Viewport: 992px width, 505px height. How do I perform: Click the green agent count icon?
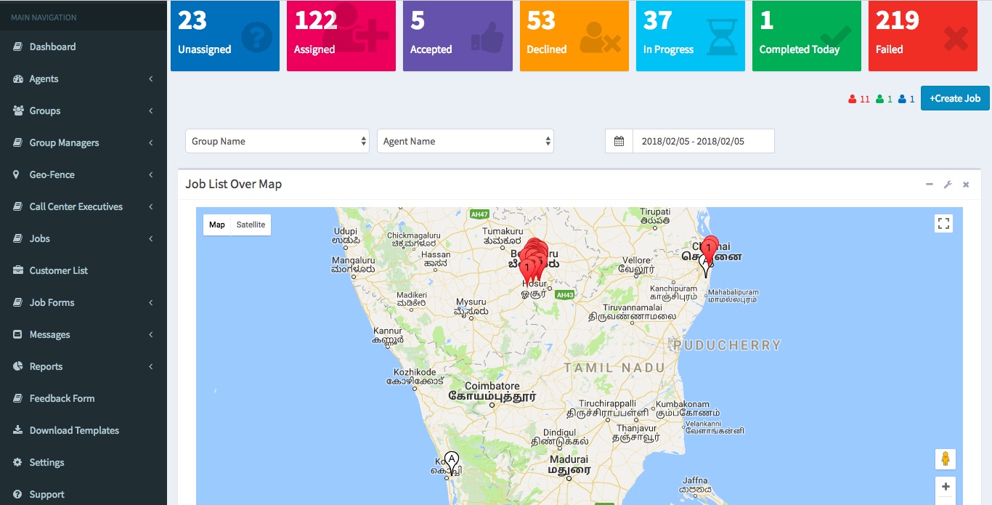click(x=879, y=99)
